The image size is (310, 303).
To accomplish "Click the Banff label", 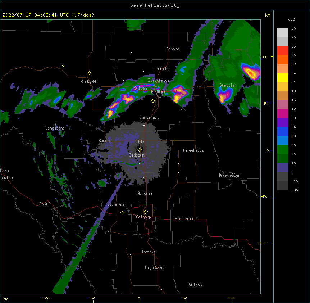I will point(45,204).
